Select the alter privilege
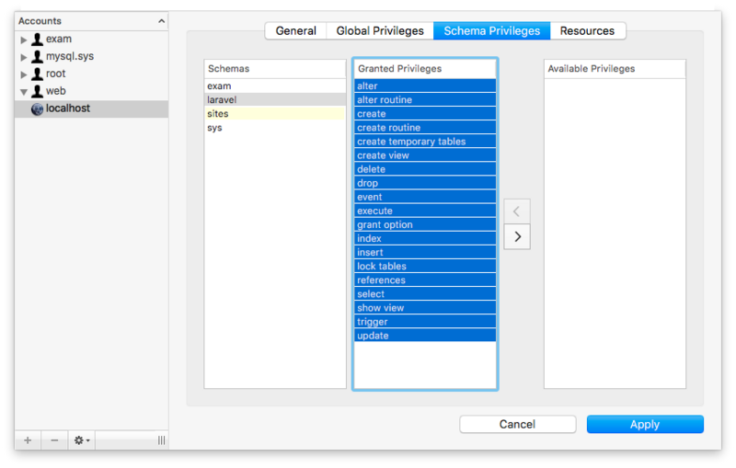The height and width of the screenshot is (468, 736). 425,86
